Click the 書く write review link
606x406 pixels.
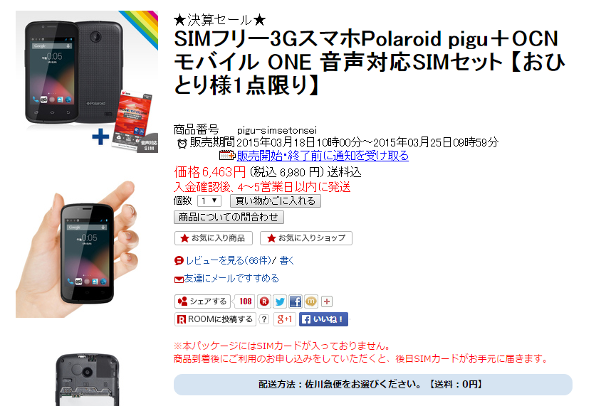pos(287,260)
